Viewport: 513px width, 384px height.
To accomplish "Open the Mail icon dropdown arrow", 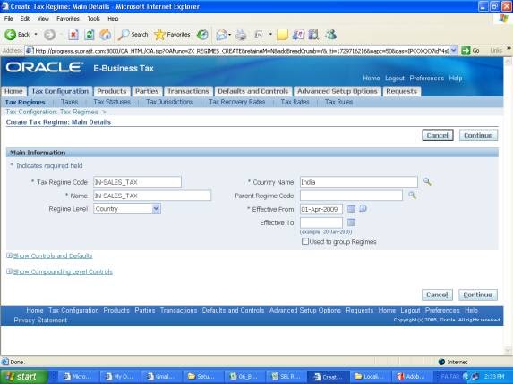I will click(x=230, y=34).
